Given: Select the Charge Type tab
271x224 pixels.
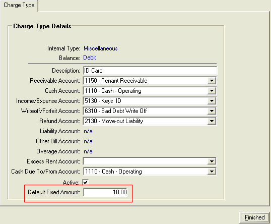Looking at the screenshot, I should point(19,5).
